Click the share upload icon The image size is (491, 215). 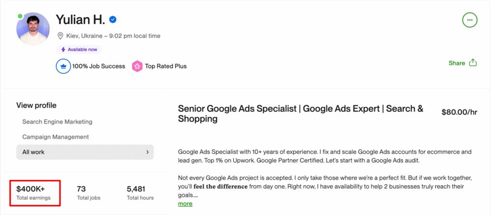[x=473, y=63]
